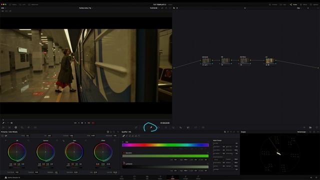
Task: Select the last node in the graph
Action: (269, 60)
